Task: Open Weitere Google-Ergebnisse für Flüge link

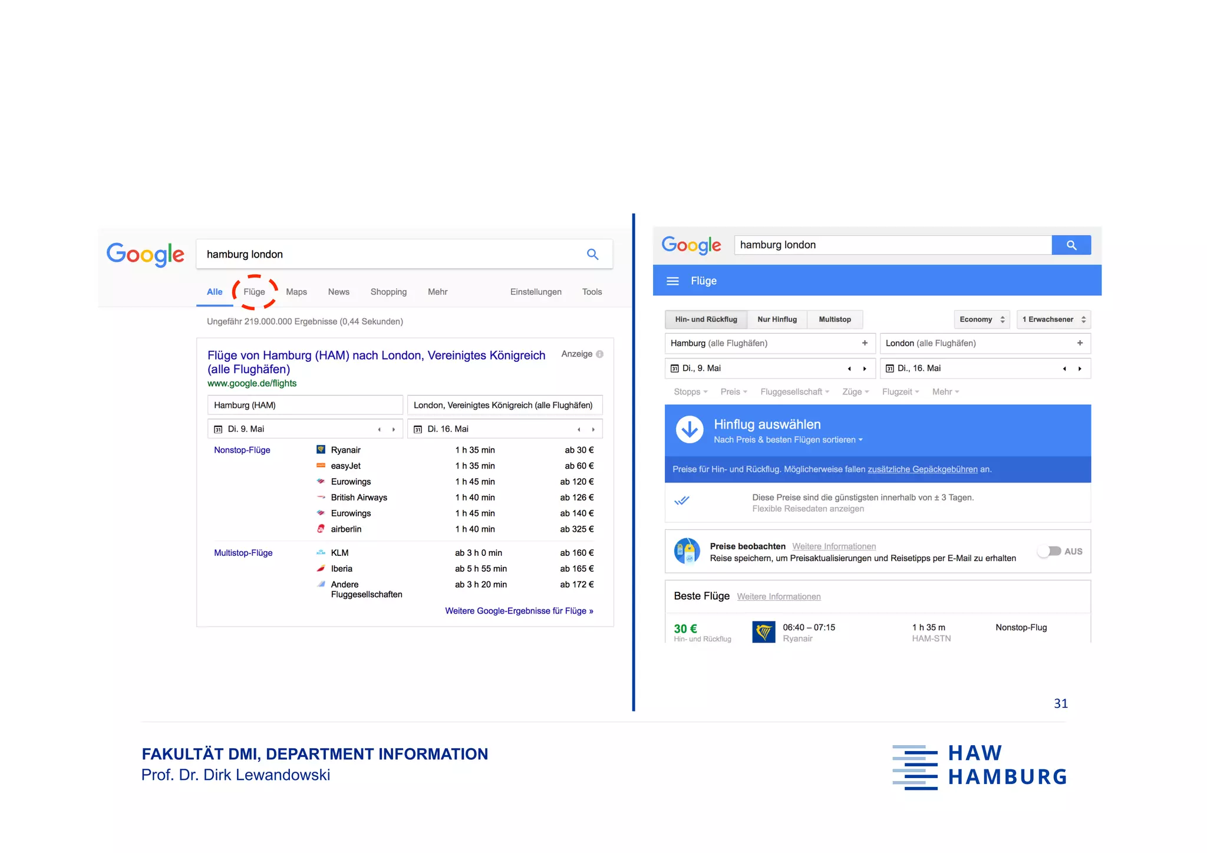Action: pos(519,611)
